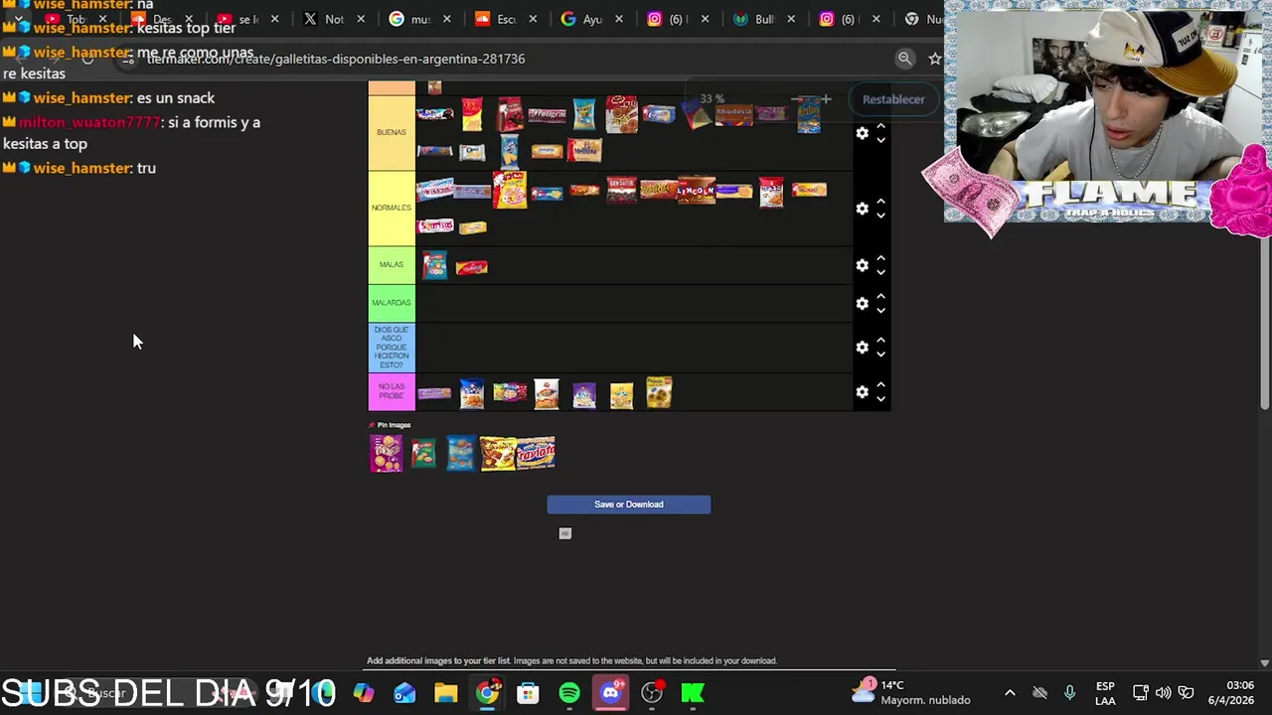
Task: Open Copilot from the taskbar
Action: tap(364, 692)
